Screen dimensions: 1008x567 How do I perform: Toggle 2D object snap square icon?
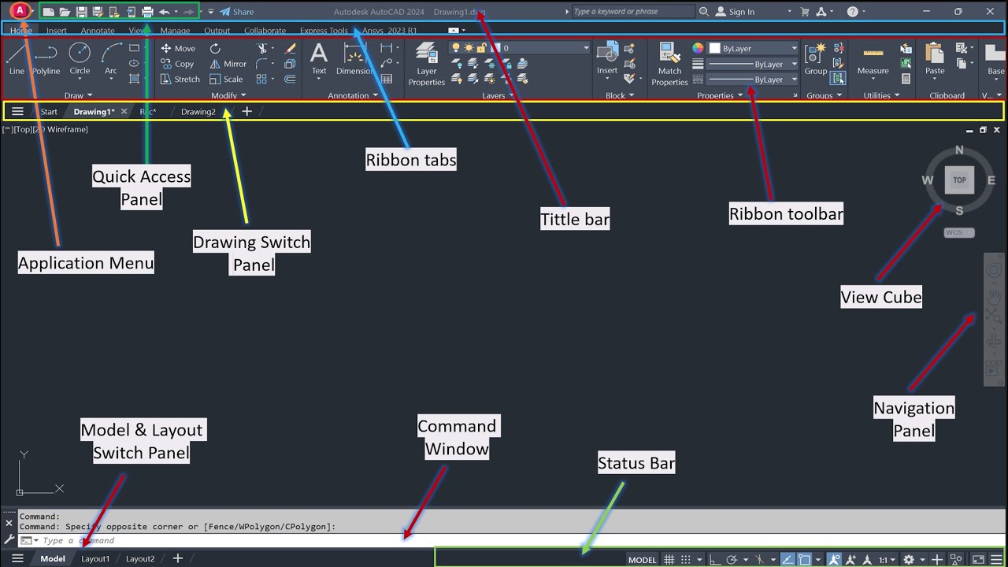click(x=804, y=560)
